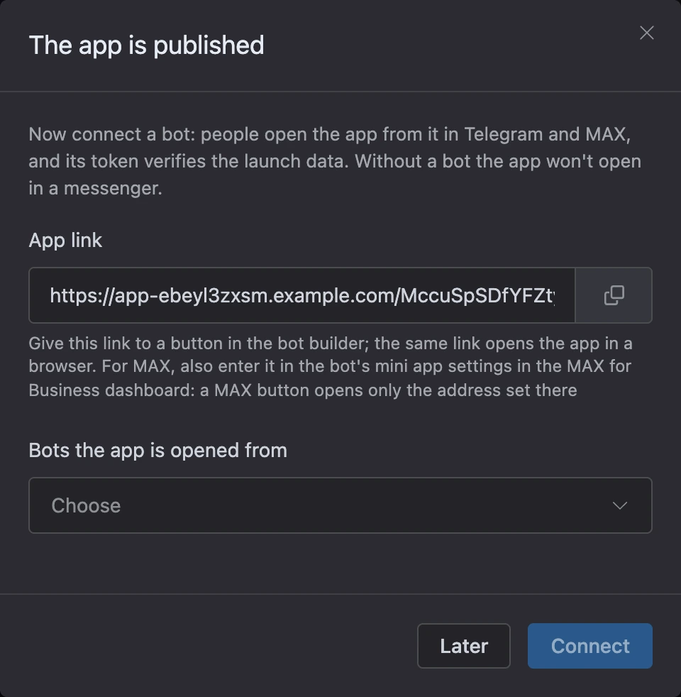The height and width of the screenshot is (697, 681).
Task: Click the Connect button
Action: [590, 646]
